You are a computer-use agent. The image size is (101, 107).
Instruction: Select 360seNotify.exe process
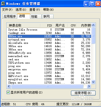[49, 53]
